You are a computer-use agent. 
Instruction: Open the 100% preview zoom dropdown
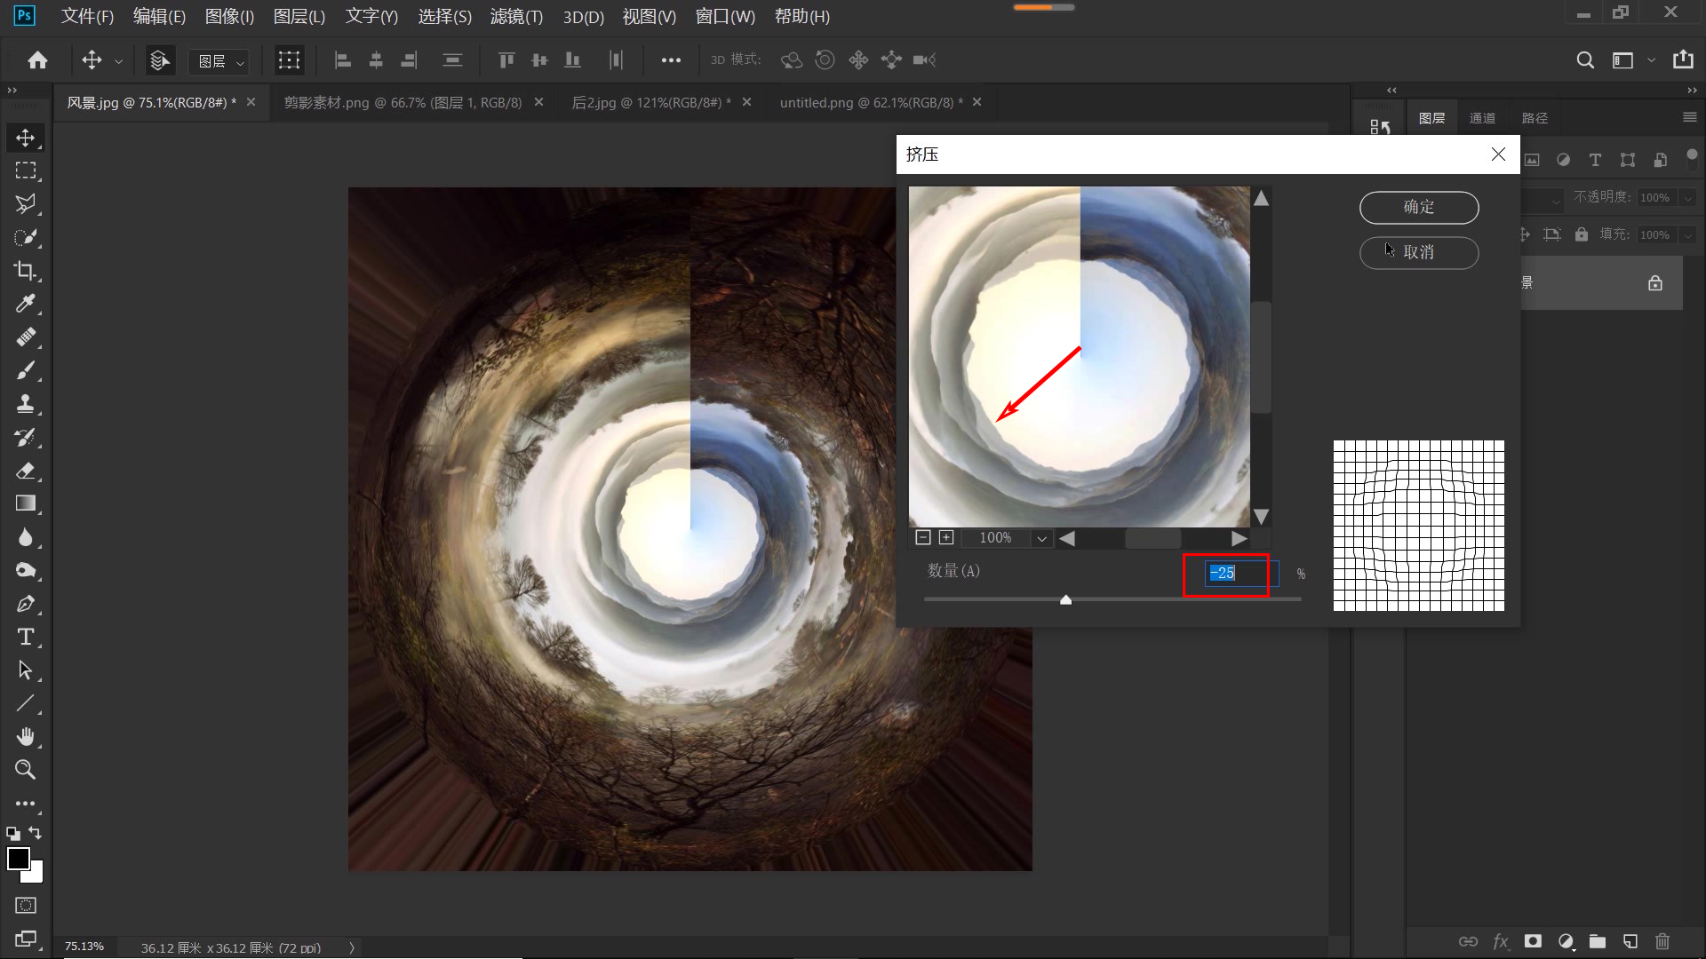1041,538
